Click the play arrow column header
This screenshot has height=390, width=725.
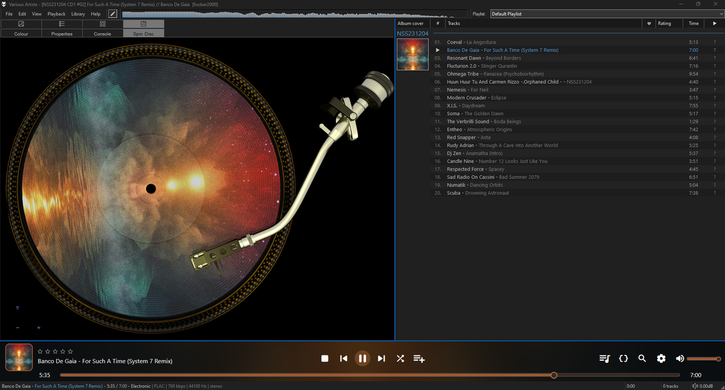(714, 23)
